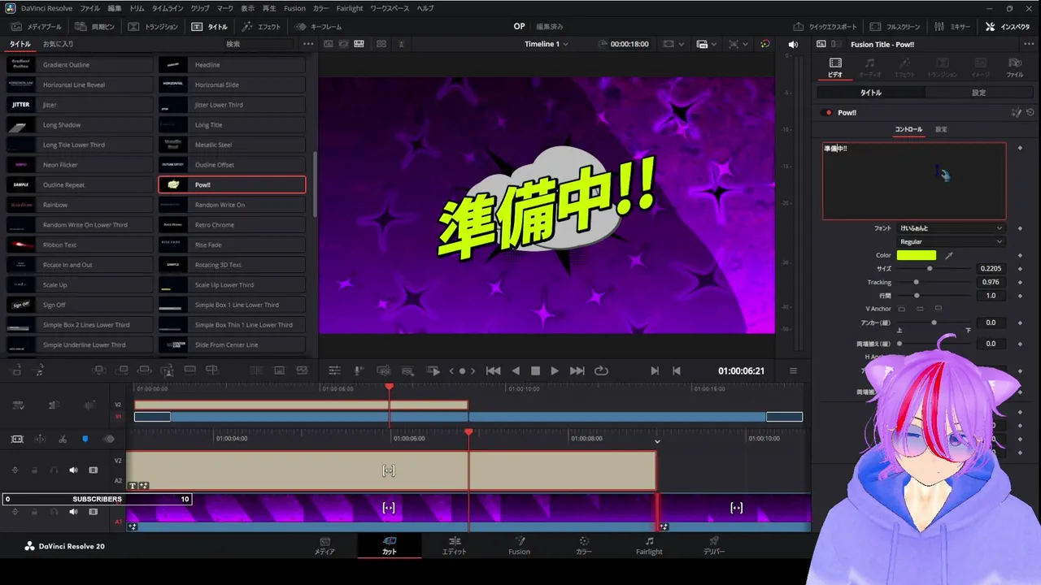The image size is (1041, 585).
Task: Click the color eyedropper picker icon
Action: (948, 255)
